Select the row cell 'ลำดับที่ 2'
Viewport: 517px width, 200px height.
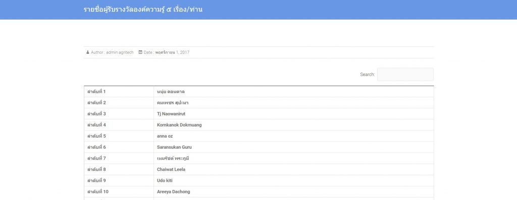click(119, 103)
